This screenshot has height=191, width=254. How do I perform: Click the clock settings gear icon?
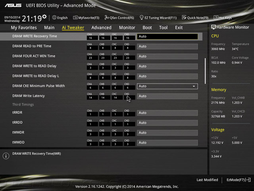pyautogui.click(x=44, y=17)
